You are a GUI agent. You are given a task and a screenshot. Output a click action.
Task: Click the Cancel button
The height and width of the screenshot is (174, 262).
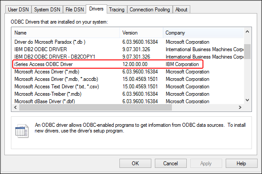coord(171,163)
